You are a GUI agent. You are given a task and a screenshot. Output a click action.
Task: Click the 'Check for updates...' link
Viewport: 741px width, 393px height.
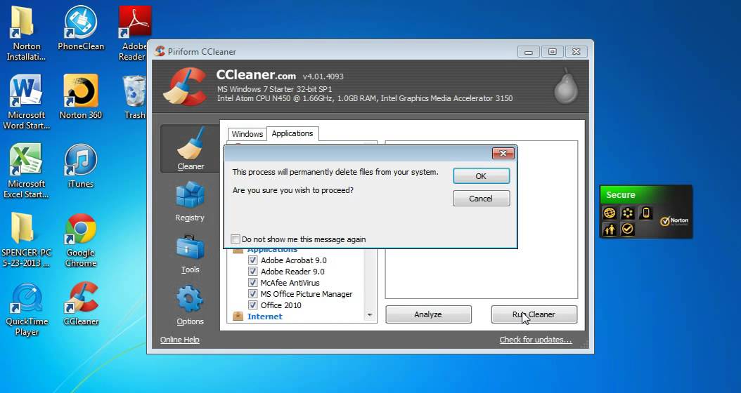point(536,340)
